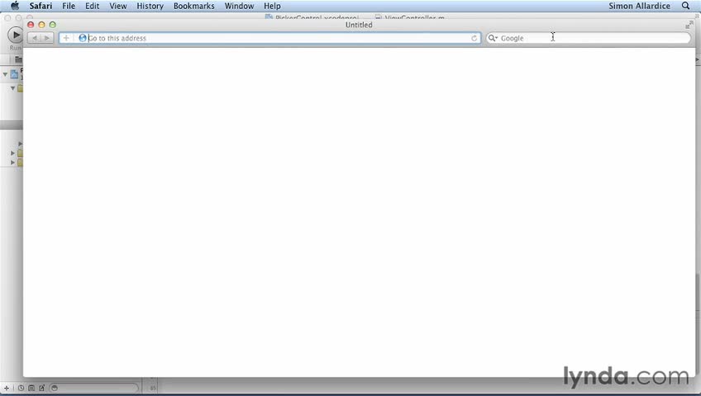
Task: Reload the page with the refresh icon
Action: pyautogui.click(x=474, y=38)
